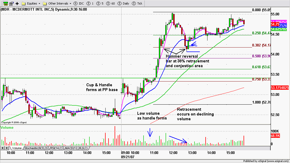
Task: Click the 100K volume axis label
Action: coord(275,131)
